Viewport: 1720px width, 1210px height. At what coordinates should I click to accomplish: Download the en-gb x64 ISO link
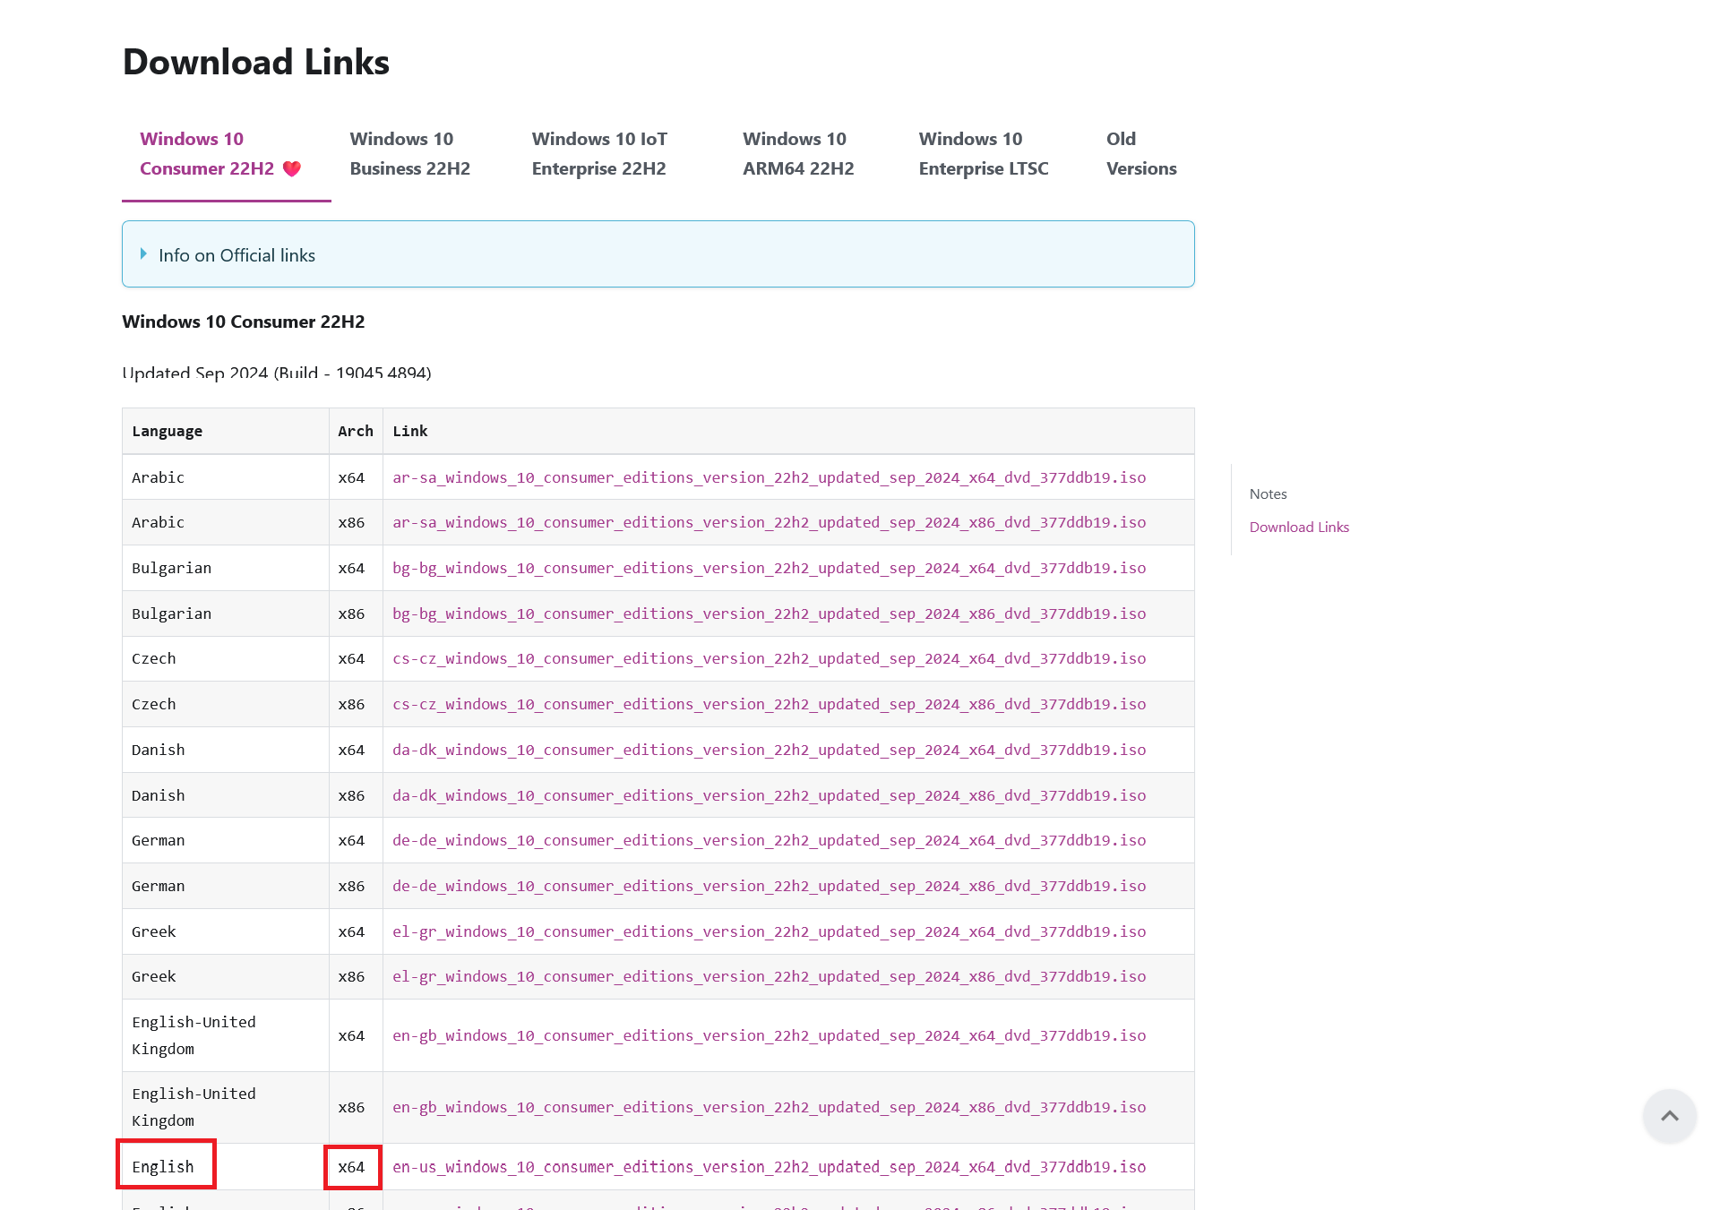click(x=769, y=1035)
